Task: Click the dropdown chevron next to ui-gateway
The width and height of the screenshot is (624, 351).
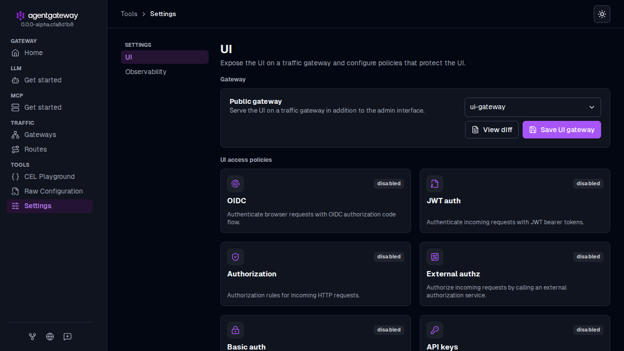Action: (592, 107)
